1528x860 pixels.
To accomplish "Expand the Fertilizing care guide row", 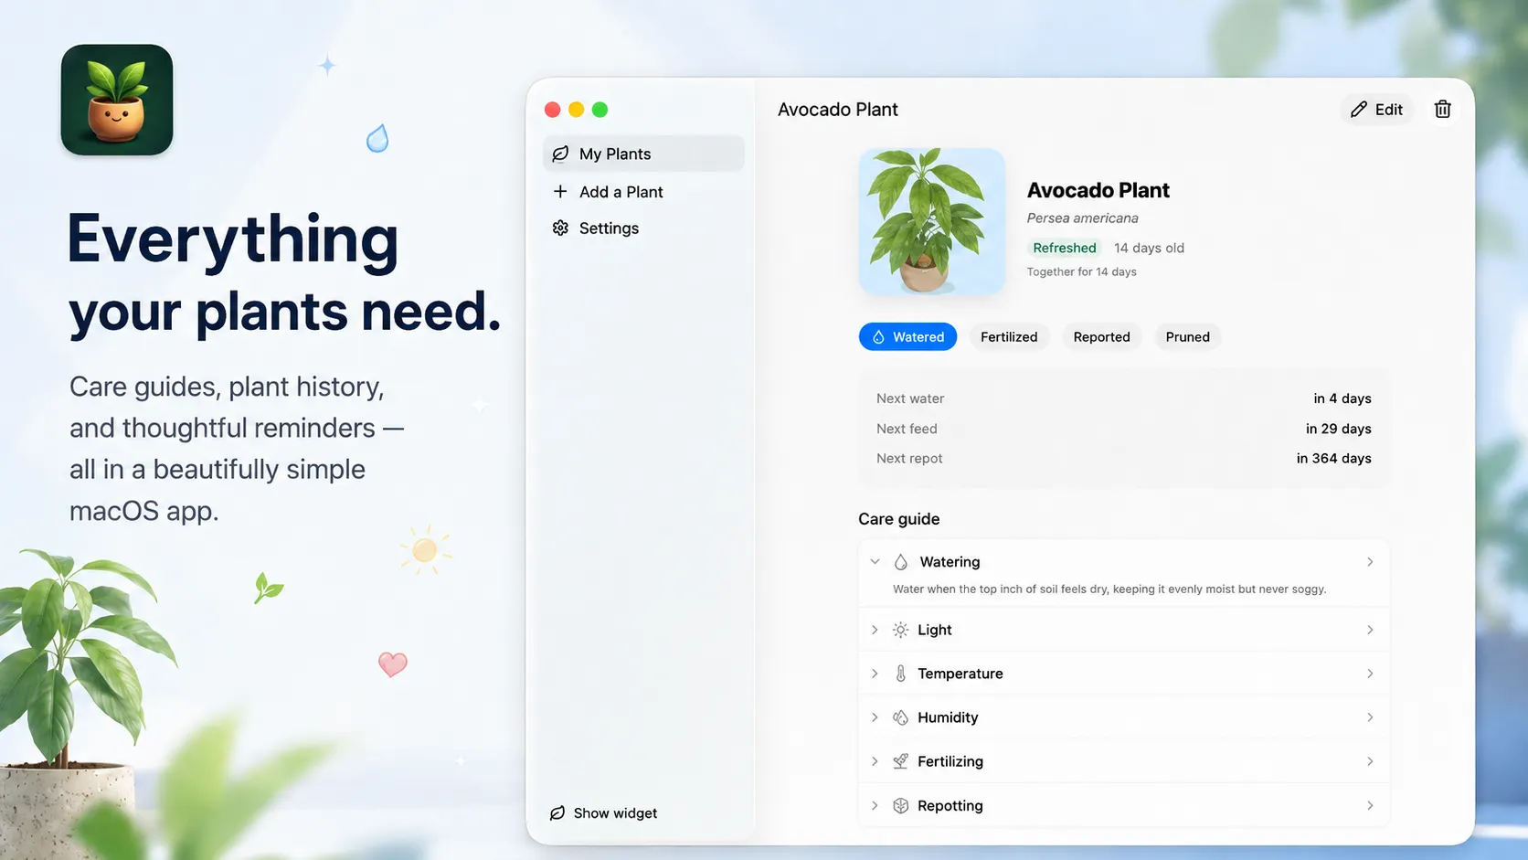I will [x=875, y=761].
